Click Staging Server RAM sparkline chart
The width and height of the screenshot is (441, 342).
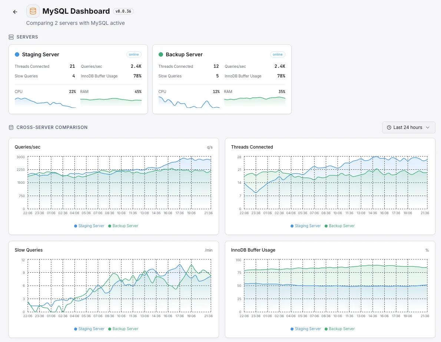111,102
